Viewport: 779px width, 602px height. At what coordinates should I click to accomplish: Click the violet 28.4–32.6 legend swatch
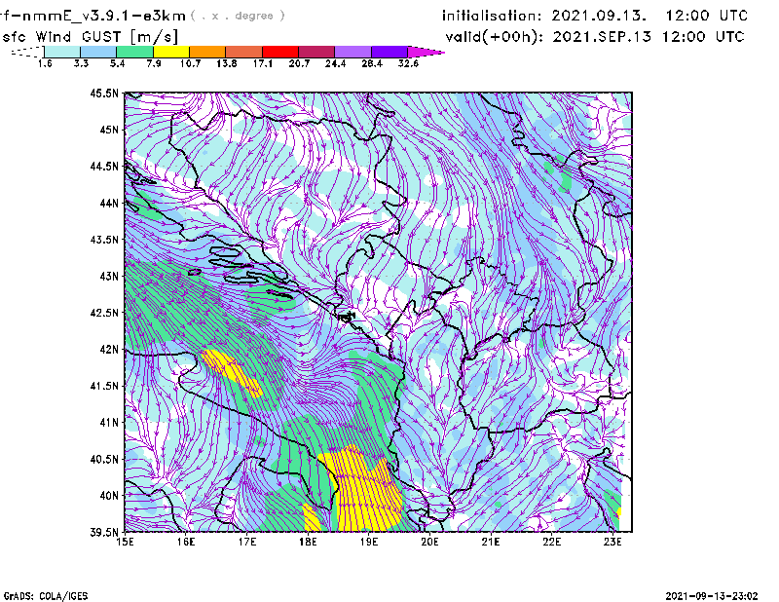pyautogui.click(x=389, y=52)
